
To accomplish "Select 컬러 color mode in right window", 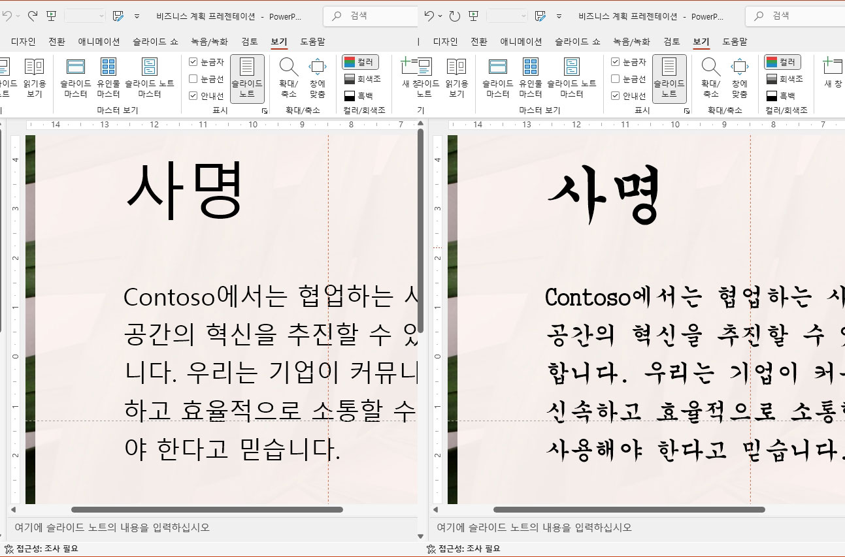I will pos(783,62).
